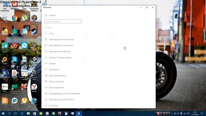This screenshot has width=206, height=116.
Task: Click the search magnifier in Settings search box
Action: (x=80, y=21)
